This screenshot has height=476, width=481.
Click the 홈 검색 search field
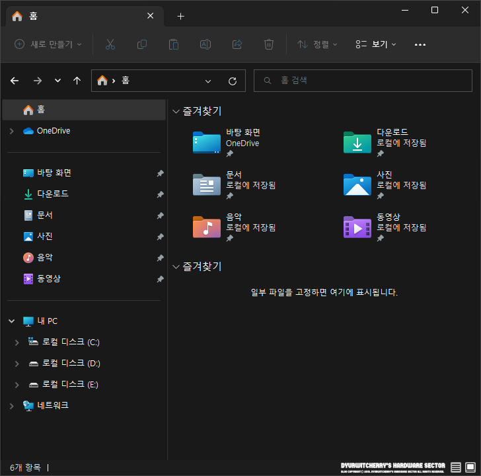(363, 81)
